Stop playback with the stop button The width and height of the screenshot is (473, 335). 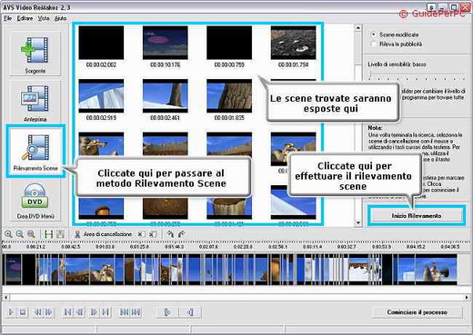click(x=23, y=312)
